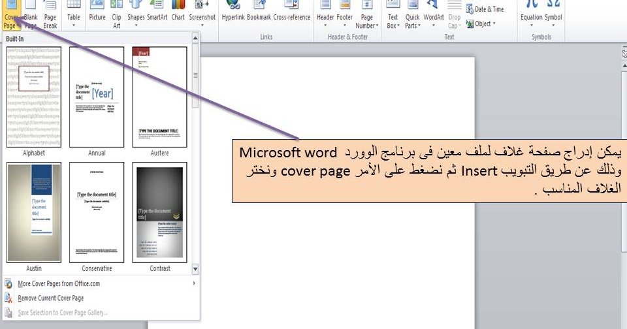Open the WordArt gallery
The width and height of the screenshot is (627, 329).
pos(434,15)
